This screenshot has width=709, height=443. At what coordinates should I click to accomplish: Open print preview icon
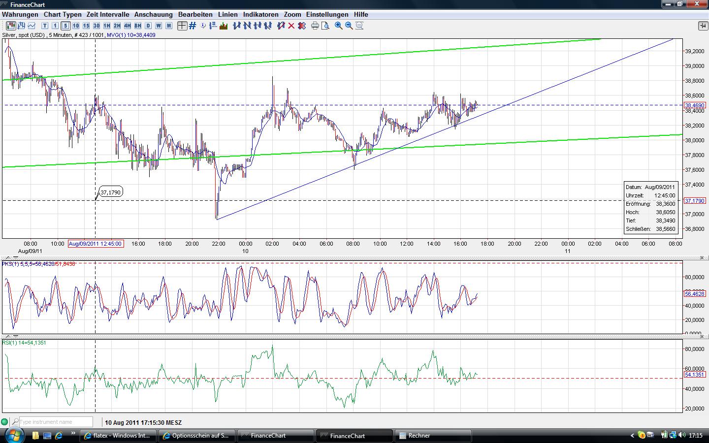tap(325, 26)
